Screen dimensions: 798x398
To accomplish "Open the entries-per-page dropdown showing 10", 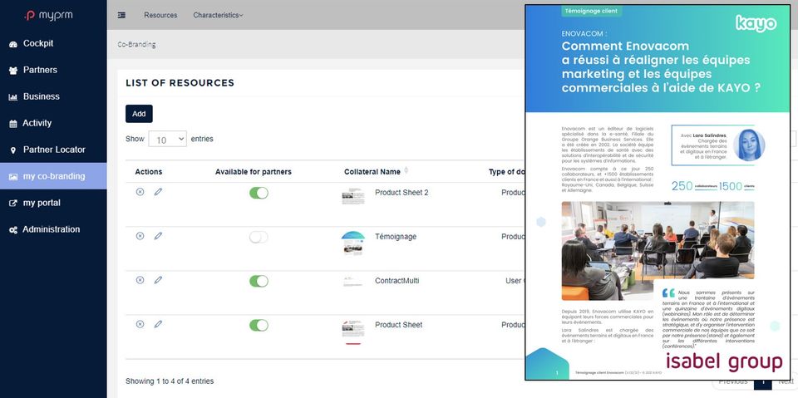I will pos(167,139).
